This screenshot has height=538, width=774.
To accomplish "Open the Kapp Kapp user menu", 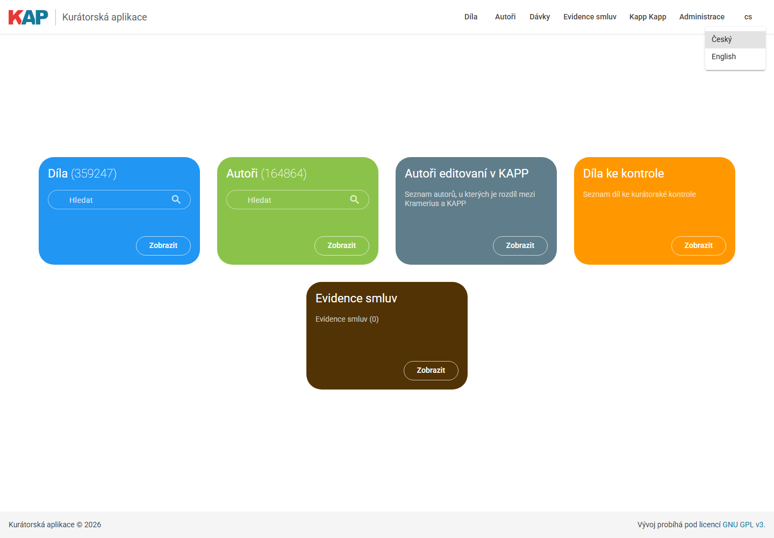I will point(648,17).
